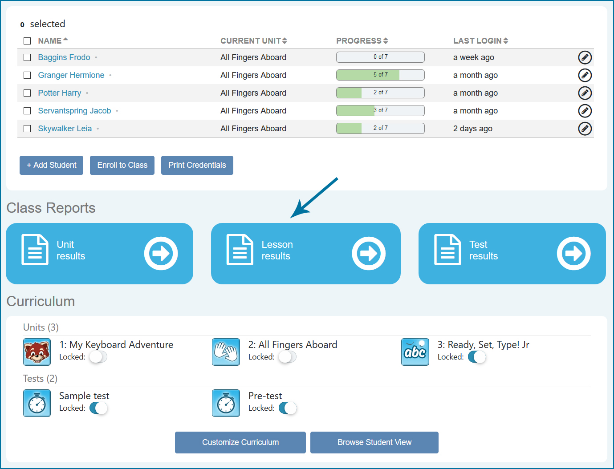Click the Add Student button
Viewport: 614px width, 469px height.
51,165
